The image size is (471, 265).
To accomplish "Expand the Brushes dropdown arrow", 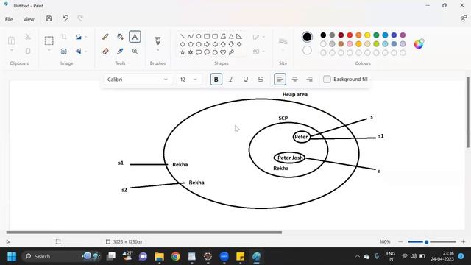I will point(157,50).
